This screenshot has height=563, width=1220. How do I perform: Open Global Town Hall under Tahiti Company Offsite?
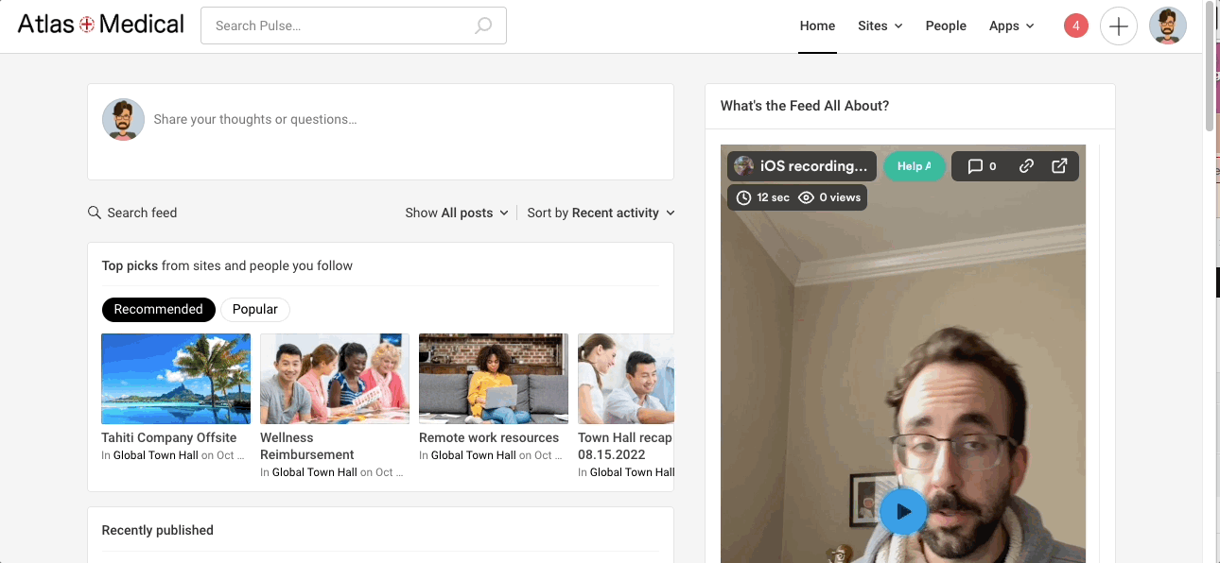156,455
